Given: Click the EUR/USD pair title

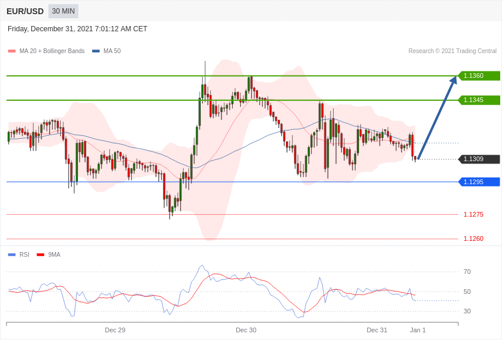Looking at the screenshot, I should [25, 12].
